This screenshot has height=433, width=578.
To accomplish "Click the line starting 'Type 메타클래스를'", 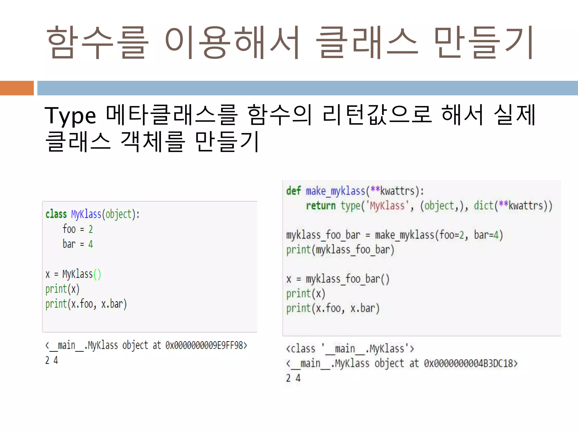I will (290, 115).
